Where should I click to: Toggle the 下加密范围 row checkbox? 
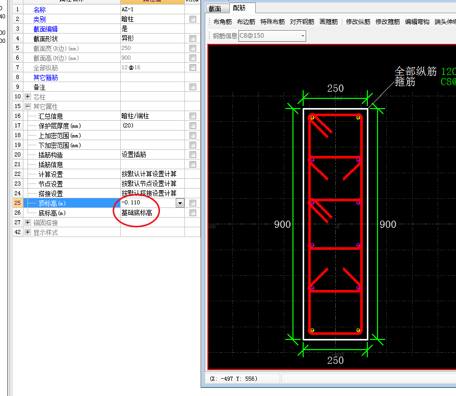[193, 145]
